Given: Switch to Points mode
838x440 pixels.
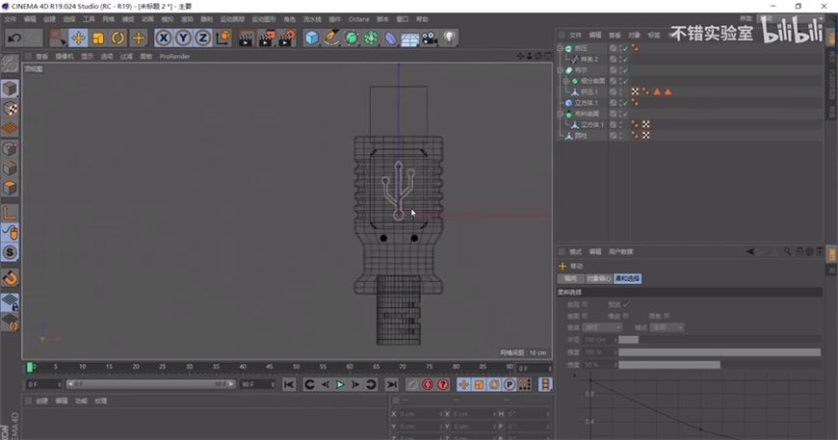Looking at the screenshot, I should click(x=10, y=148).
